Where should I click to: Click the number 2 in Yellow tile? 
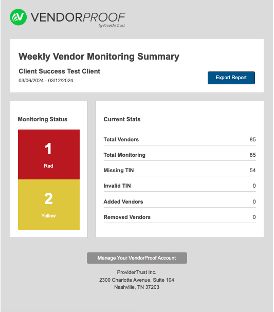pyautogui.click(x=48, y=198)
